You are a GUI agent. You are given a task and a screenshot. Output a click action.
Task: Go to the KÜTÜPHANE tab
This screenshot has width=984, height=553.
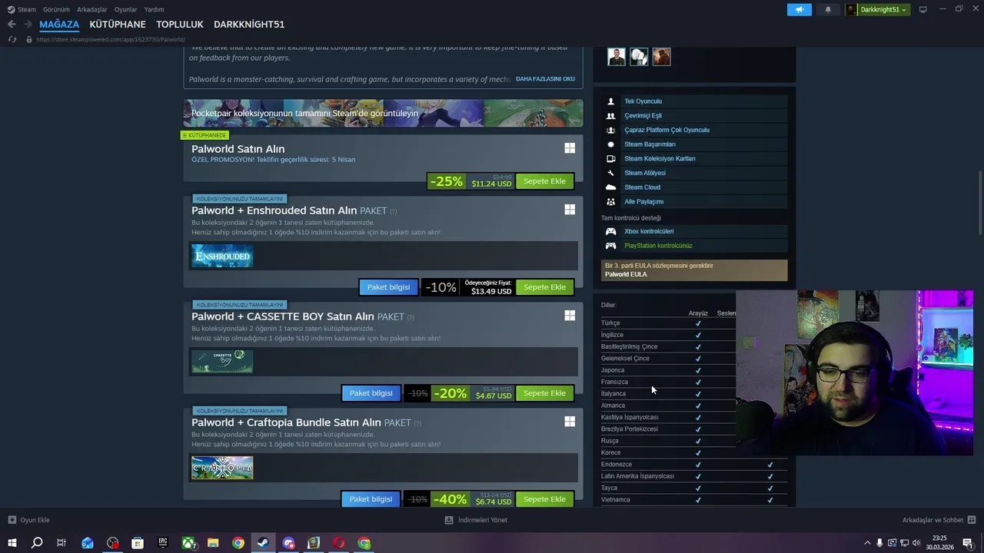[118, 25]
